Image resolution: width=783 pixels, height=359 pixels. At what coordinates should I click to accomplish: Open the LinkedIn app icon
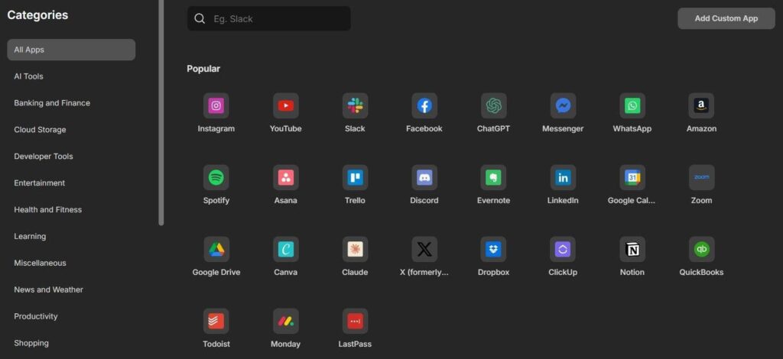tap(563, 177)
